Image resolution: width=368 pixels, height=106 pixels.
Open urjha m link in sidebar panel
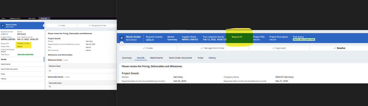(5, 34)
